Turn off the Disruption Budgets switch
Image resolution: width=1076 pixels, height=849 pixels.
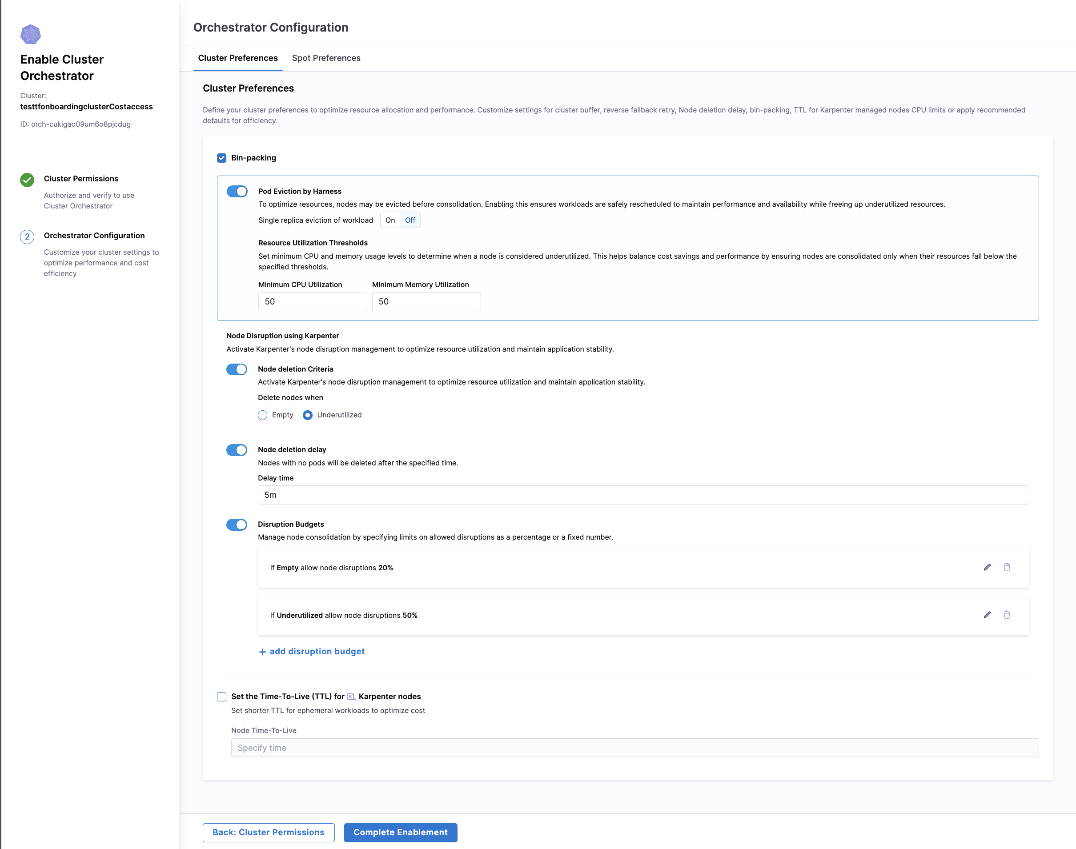pos(237,525)
